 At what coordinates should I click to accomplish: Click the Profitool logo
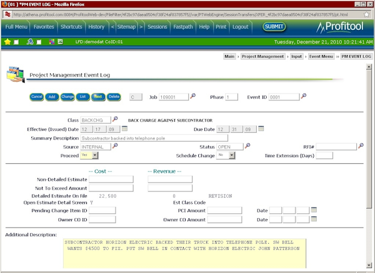pos(340,27)
